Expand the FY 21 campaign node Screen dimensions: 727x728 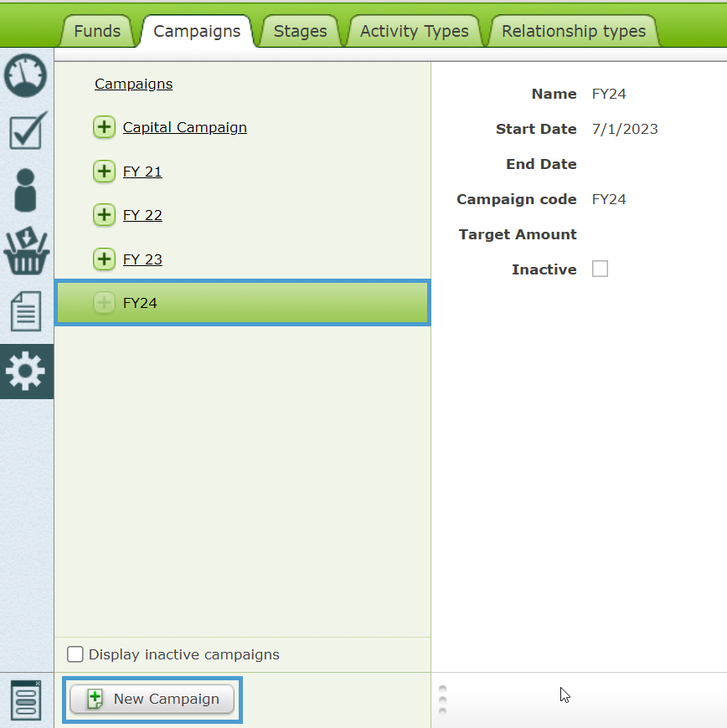click(x=104, y=172)
